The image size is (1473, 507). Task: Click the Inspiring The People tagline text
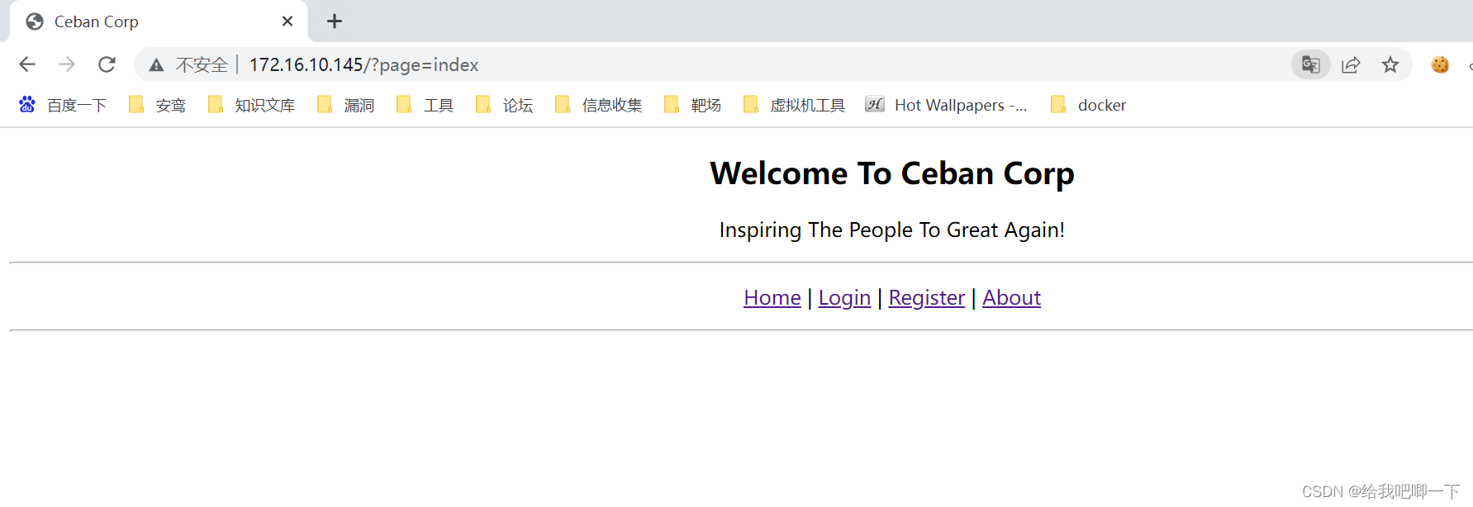click(x=892, y=230)
